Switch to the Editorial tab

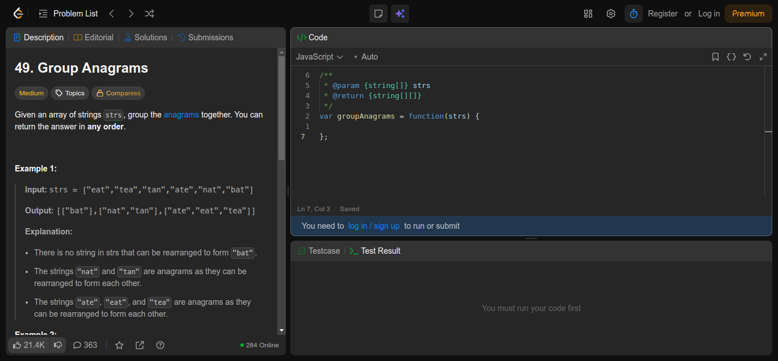point(94,37)
